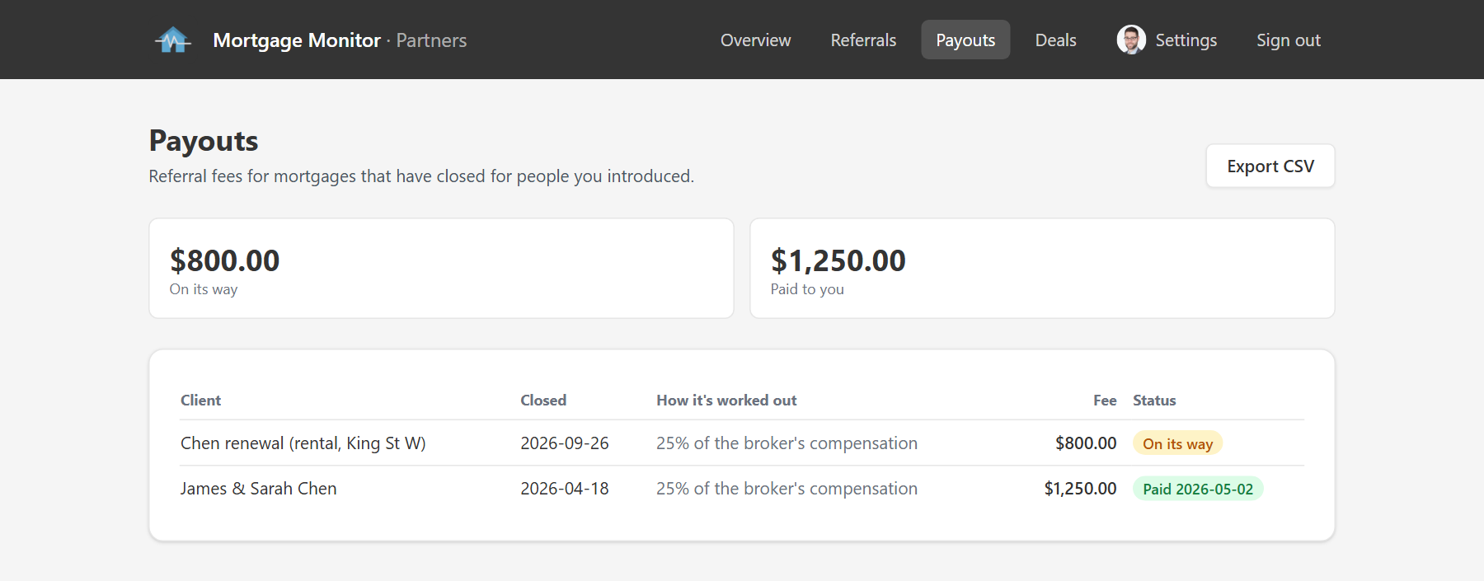Click the Fee column header
Image resolution: width=1484 pixels, height=581 pixels.
coord(1105,400)
